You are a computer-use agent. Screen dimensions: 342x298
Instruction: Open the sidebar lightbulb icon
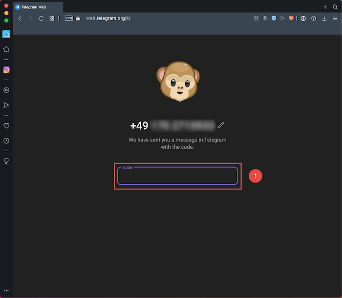click(x=6, y=161)
